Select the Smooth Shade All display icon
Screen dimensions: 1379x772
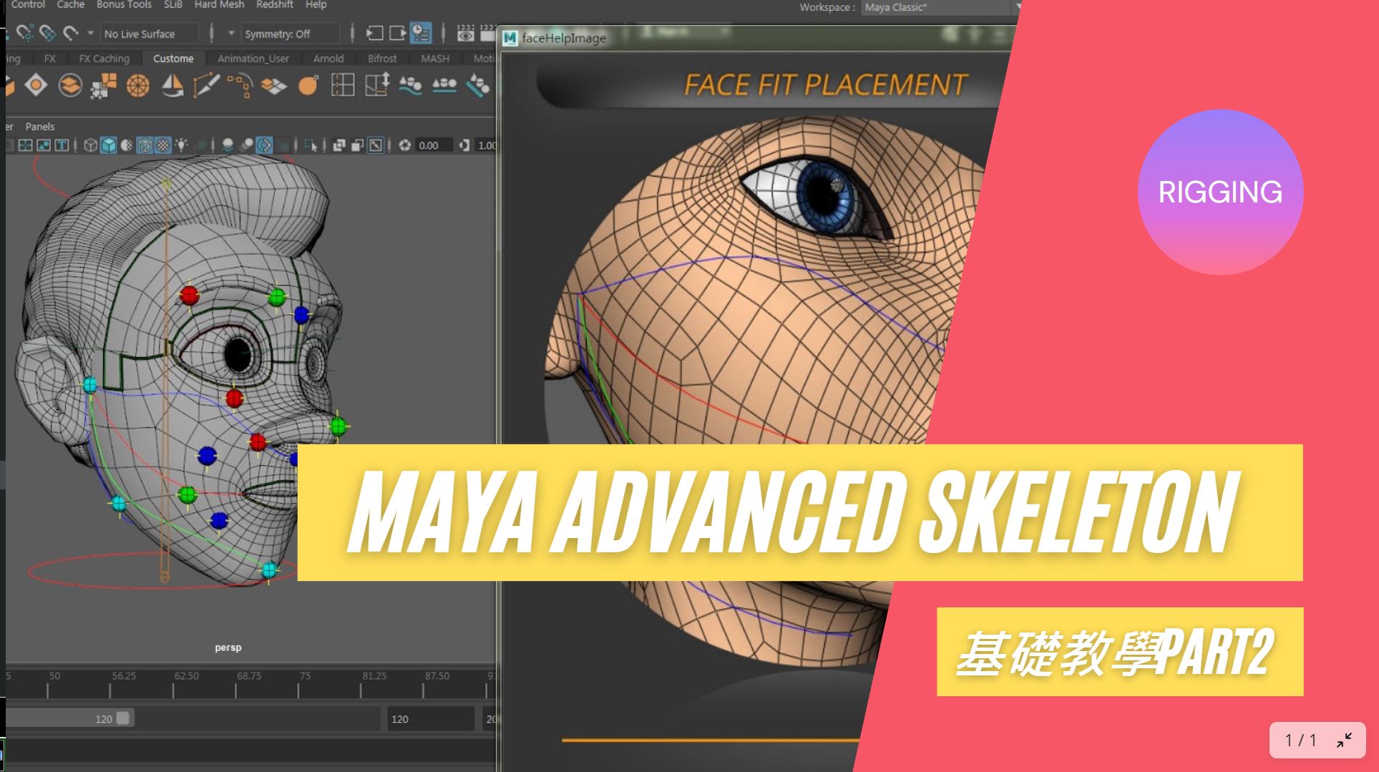coord(108,145)
